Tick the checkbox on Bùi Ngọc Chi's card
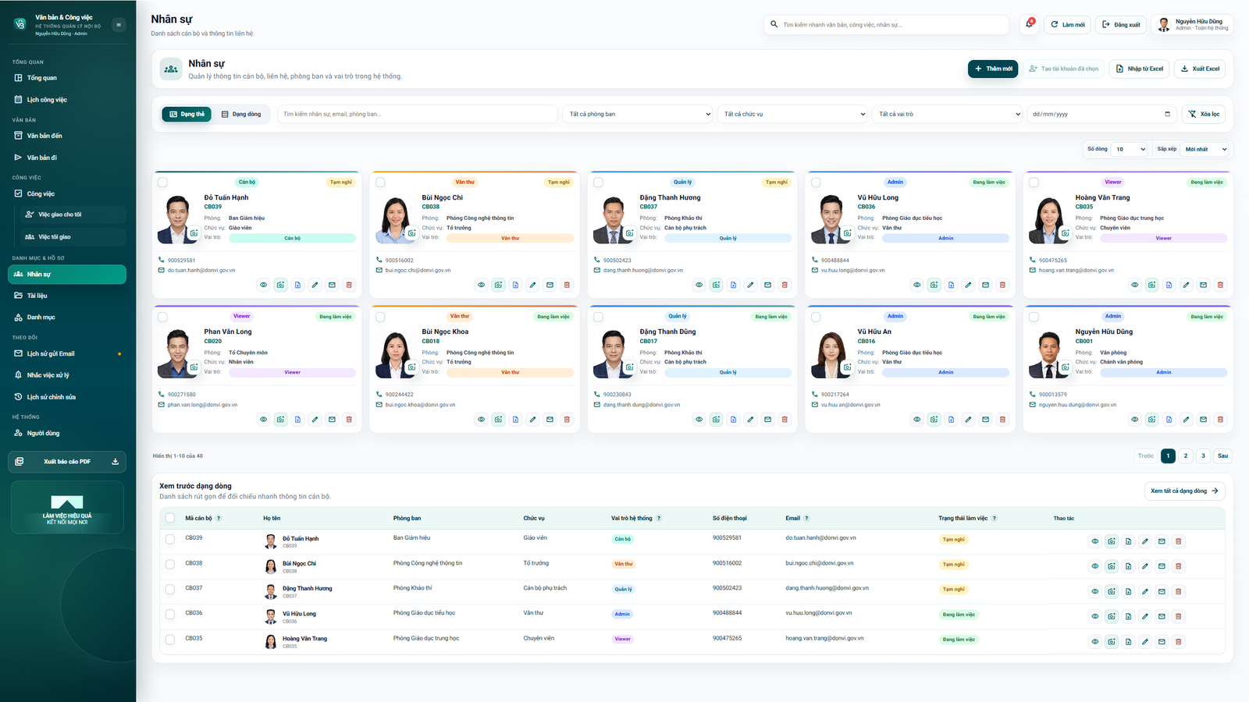Viewport: 1249px width, 702px height. click(380, 183)
